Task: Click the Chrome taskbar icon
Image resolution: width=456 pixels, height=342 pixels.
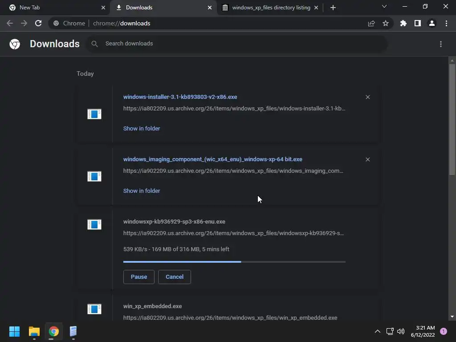Action: tap(54, 331)
